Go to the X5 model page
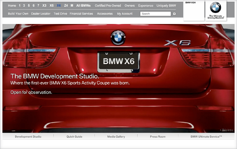The image size is (237, 149). [52, 6]
